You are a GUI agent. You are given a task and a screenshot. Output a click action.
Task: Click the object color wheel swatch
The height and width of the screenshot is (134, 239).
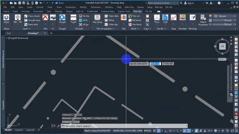click(210, 16)
